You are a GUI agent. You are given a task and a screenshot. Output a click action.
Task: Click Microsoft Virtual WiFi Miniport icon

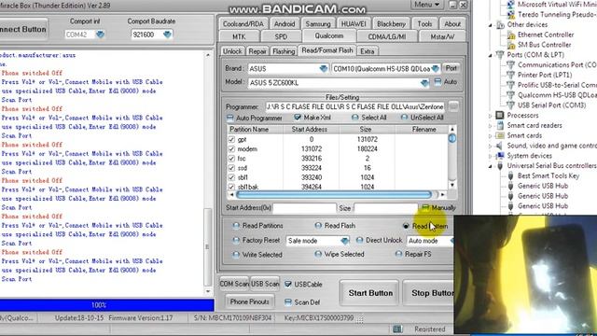coord(511,4)
